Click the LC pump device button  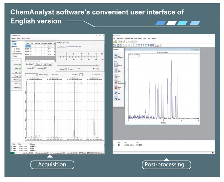click(x=16, y=76)
